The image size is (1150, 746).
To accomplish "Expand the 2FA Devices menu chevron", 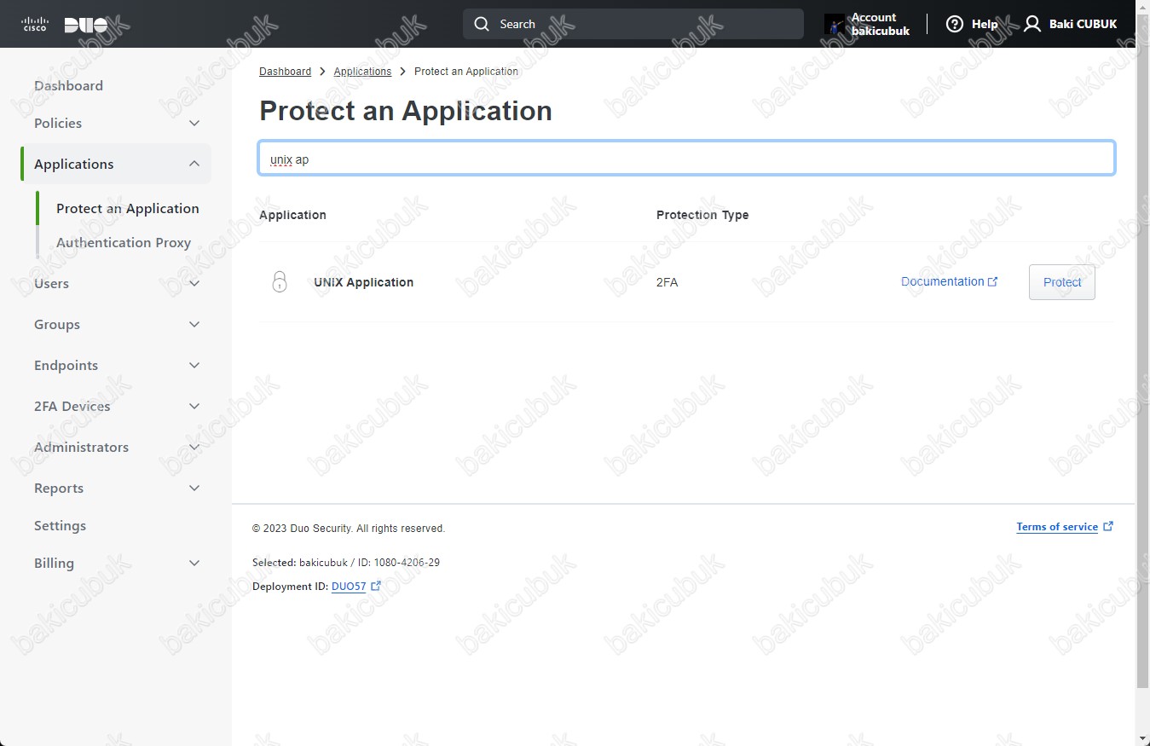I will (194, 407).
